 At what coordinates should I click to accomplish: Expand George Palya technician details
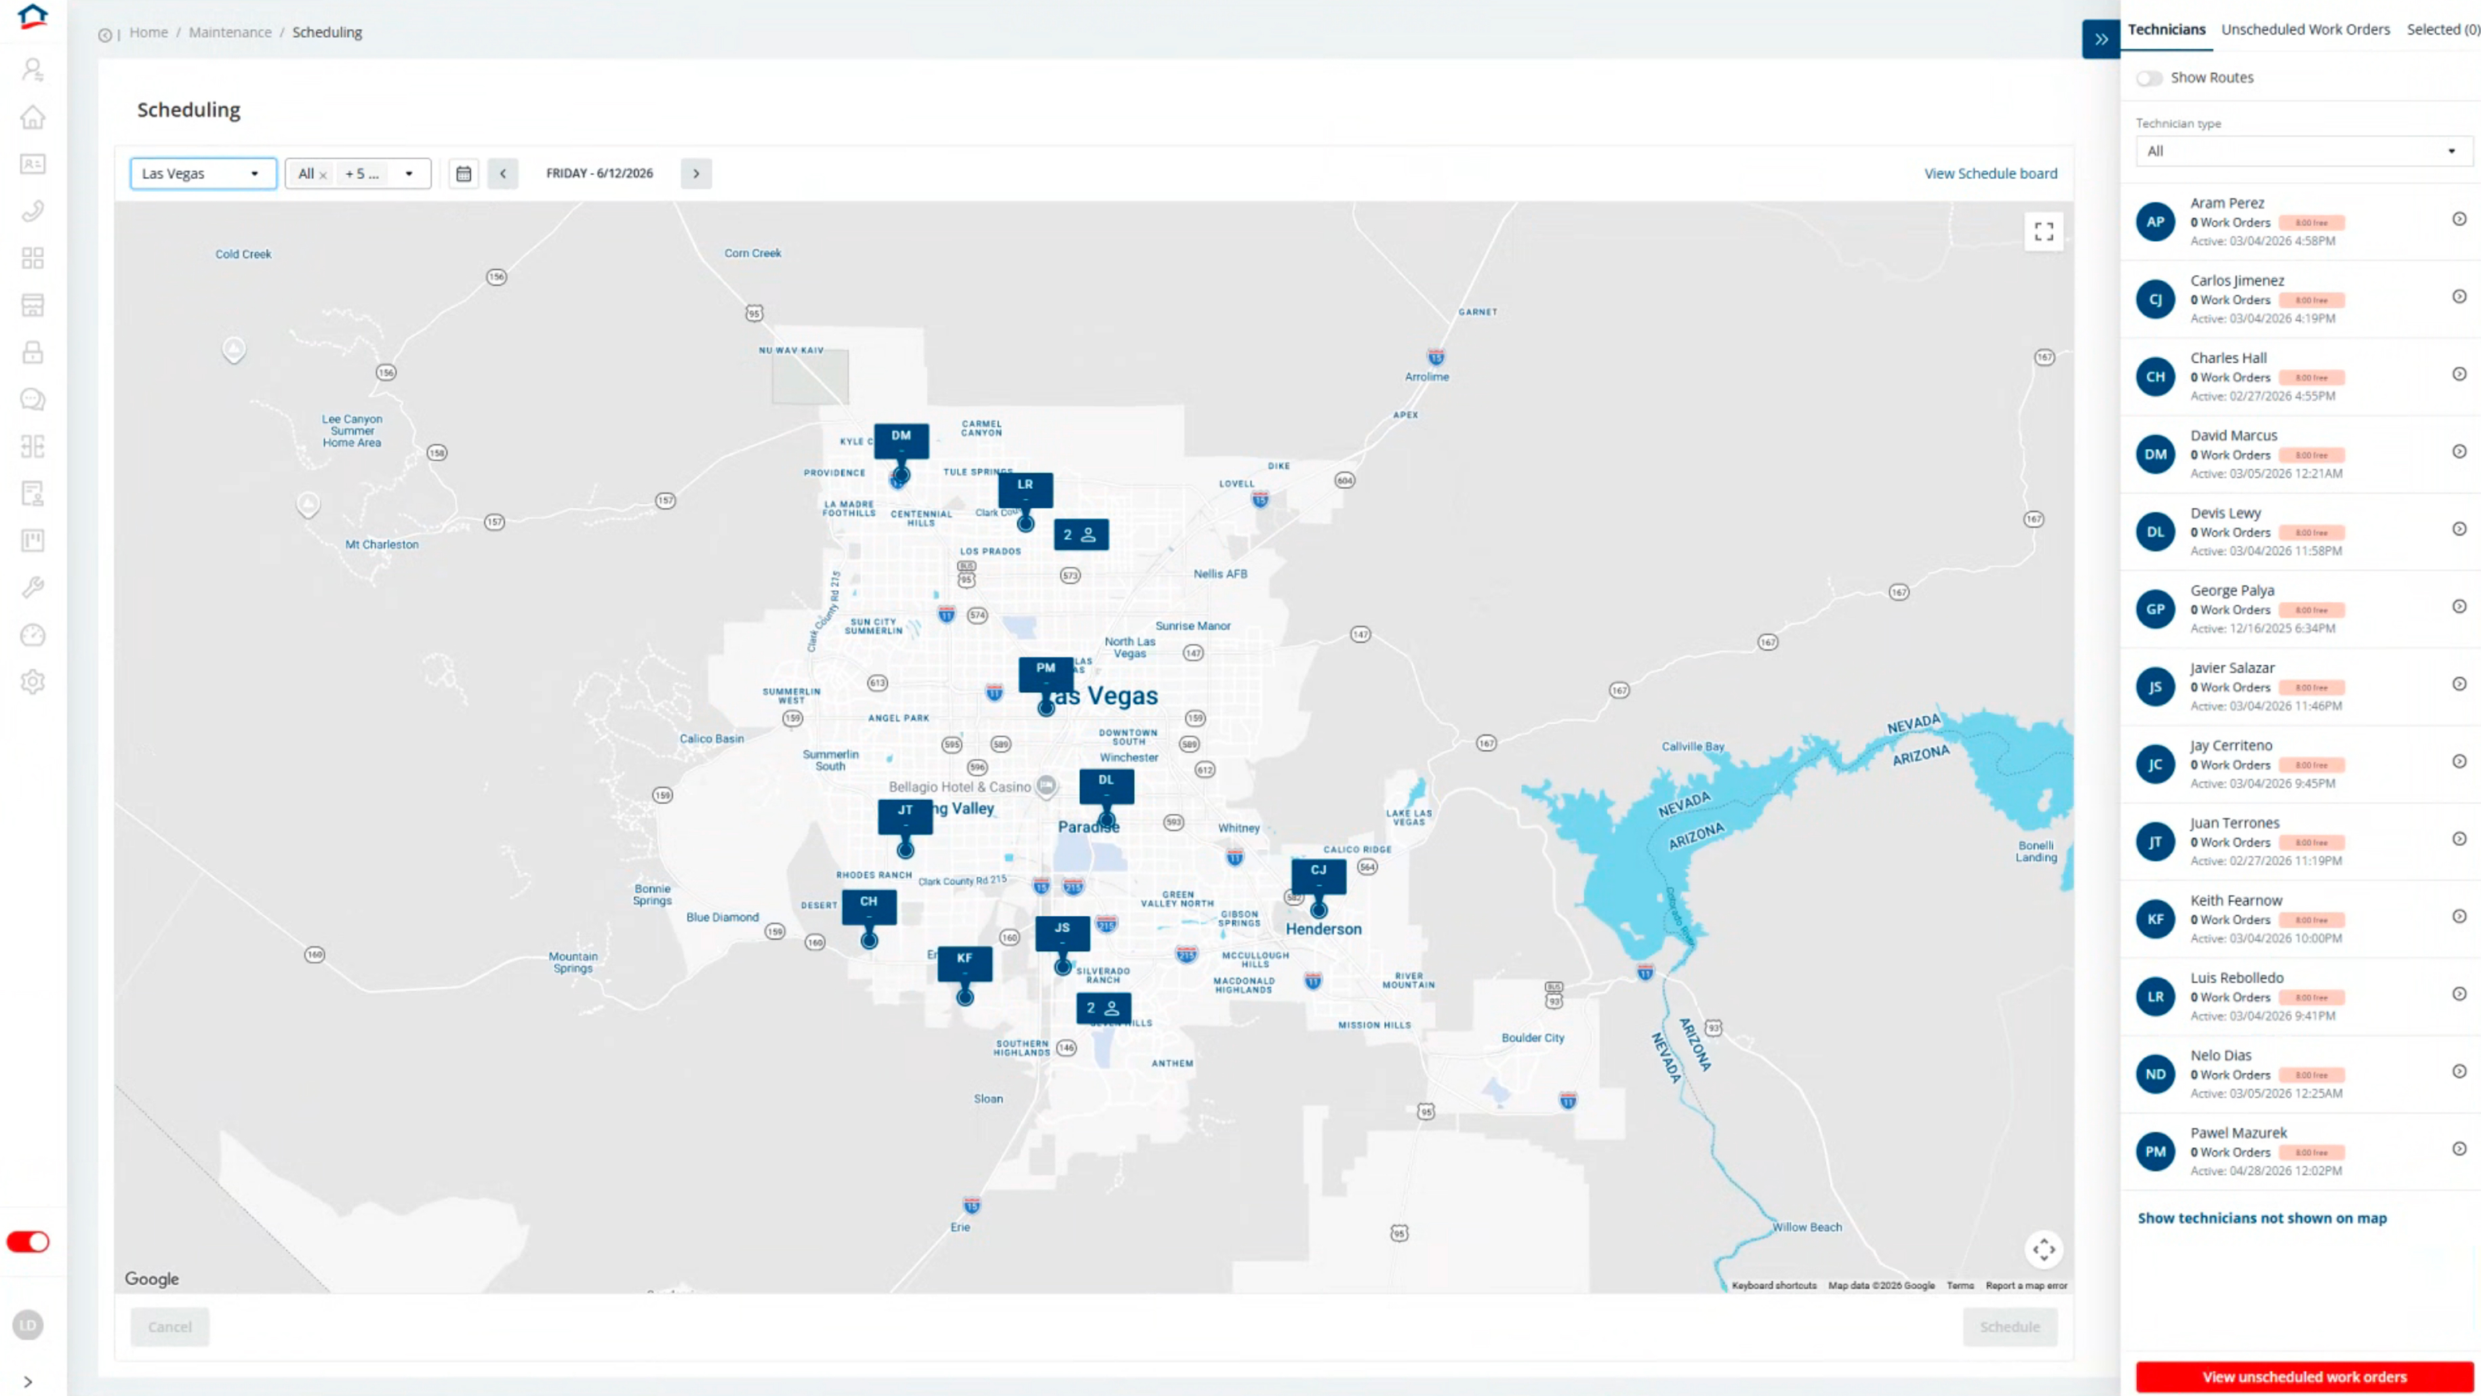2459,607
